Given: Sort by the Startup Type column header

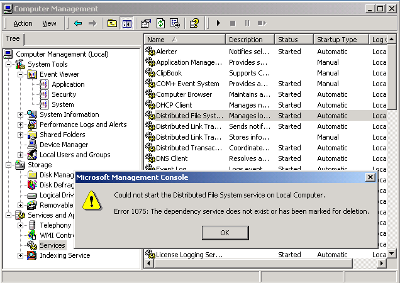Looking at the screenshot, I should [342, 40].
